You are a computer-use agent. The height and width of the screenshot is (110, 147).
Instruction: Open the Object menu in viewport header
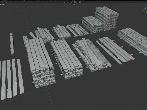coord(6,2)
